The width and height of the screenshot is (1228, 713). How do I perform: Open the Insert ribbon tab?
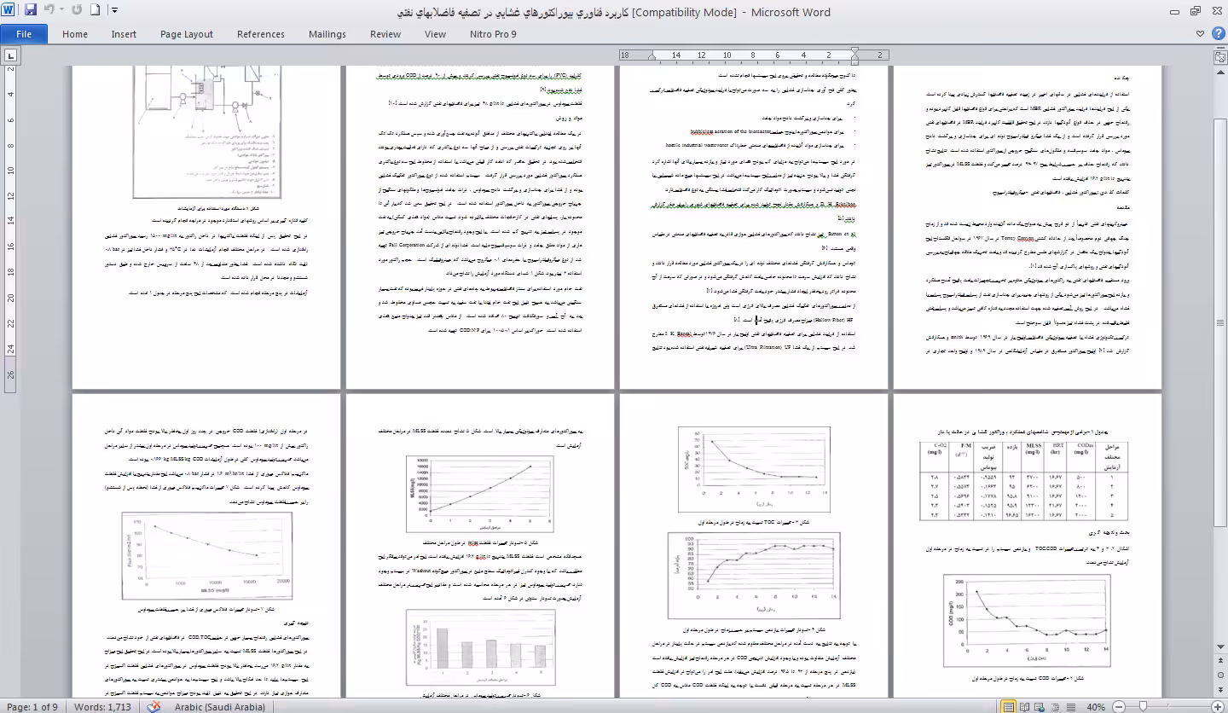tap(124, 34)
